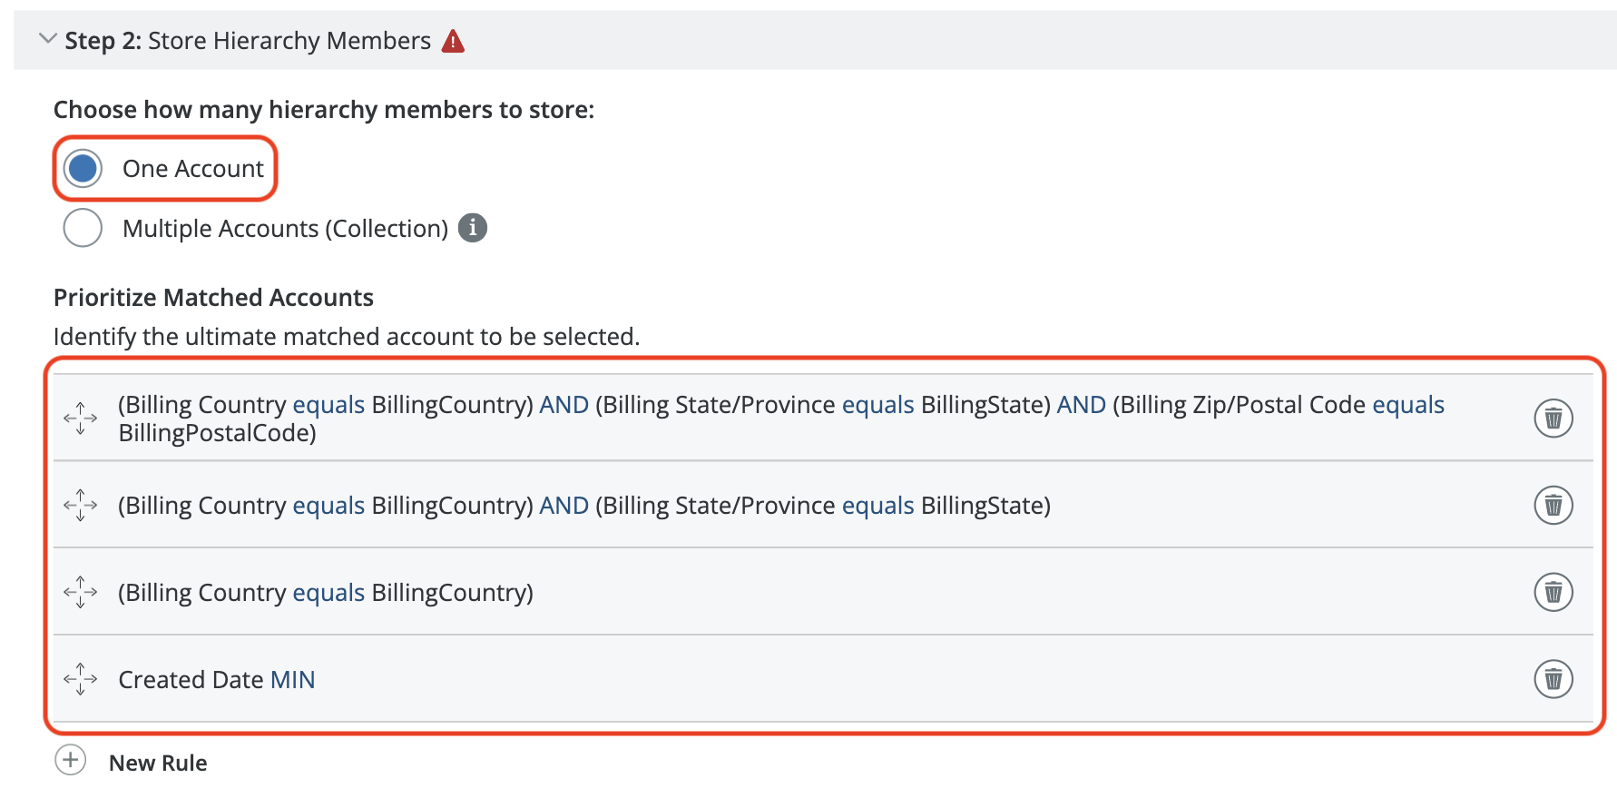Screen dimensions: 1617x808
Task: Click the plus icon to add rule
Action: click(x=71, y=761)
